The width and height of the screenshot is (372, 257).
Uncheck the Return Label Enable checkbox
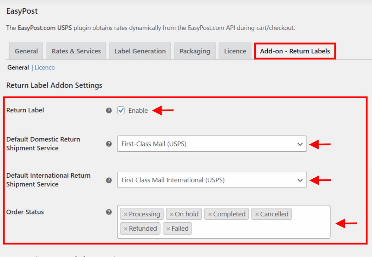tap(121, 111)
